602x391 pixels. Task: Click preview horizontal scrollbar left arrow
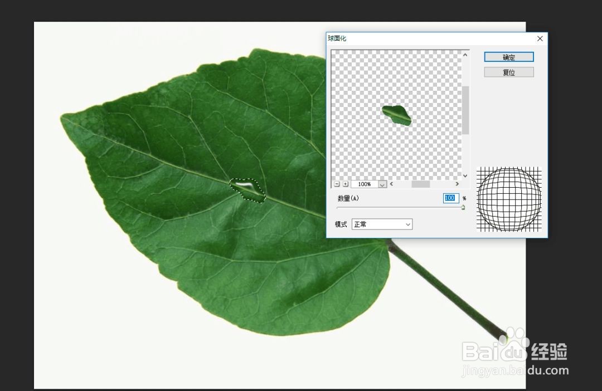[x=391, y=184]
